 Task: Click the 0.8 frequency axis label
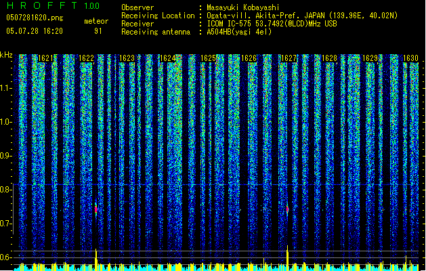(x=5, y=190)
